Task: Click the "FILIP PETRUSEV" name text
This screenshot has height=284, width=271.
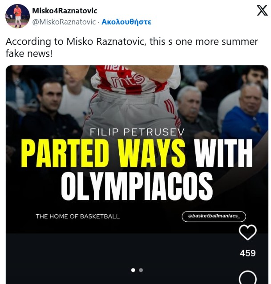Action: [x=137, y=132]
